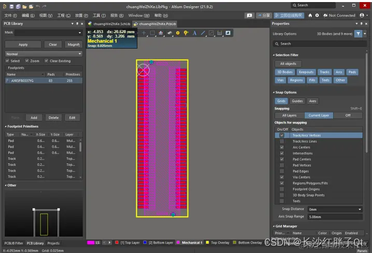Open the 工具 (T) menu
The image size is (372, 253).
99,16
